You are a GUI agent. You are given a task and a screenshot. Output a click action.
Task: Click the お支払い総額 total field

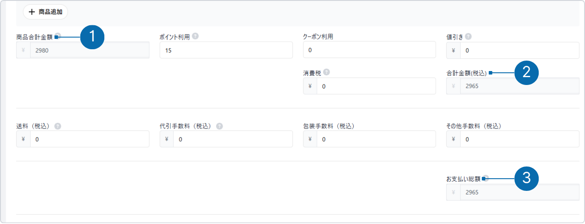pos(519,192)
